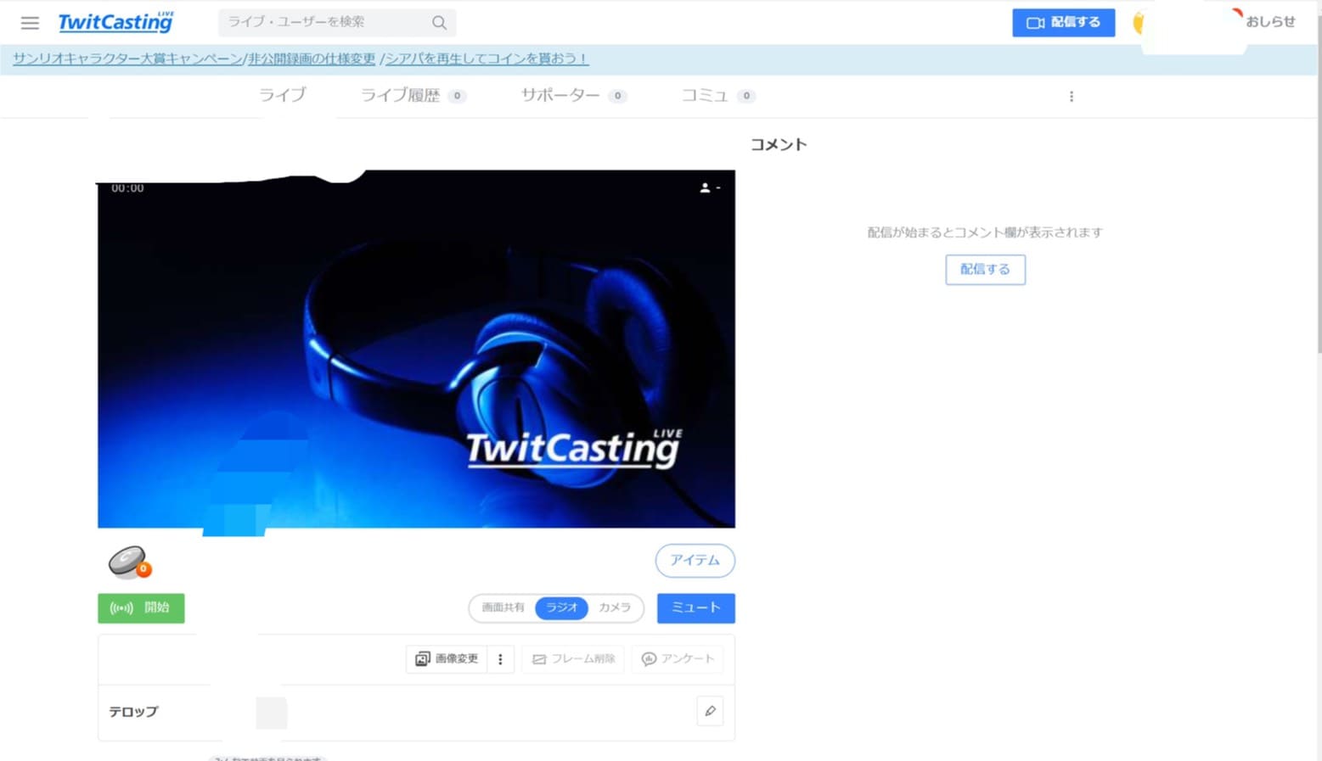Click the coin item icon
This screenshot has height=761, width=1322.
129,562
